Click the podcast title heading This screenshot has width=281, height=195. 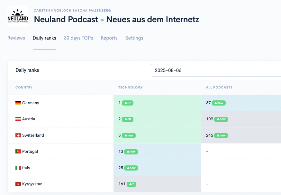116,19
